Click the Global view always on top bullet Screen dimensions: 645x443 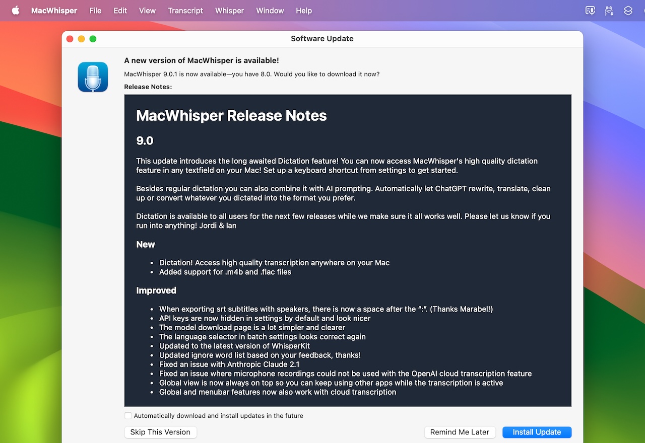click(331, 383)
